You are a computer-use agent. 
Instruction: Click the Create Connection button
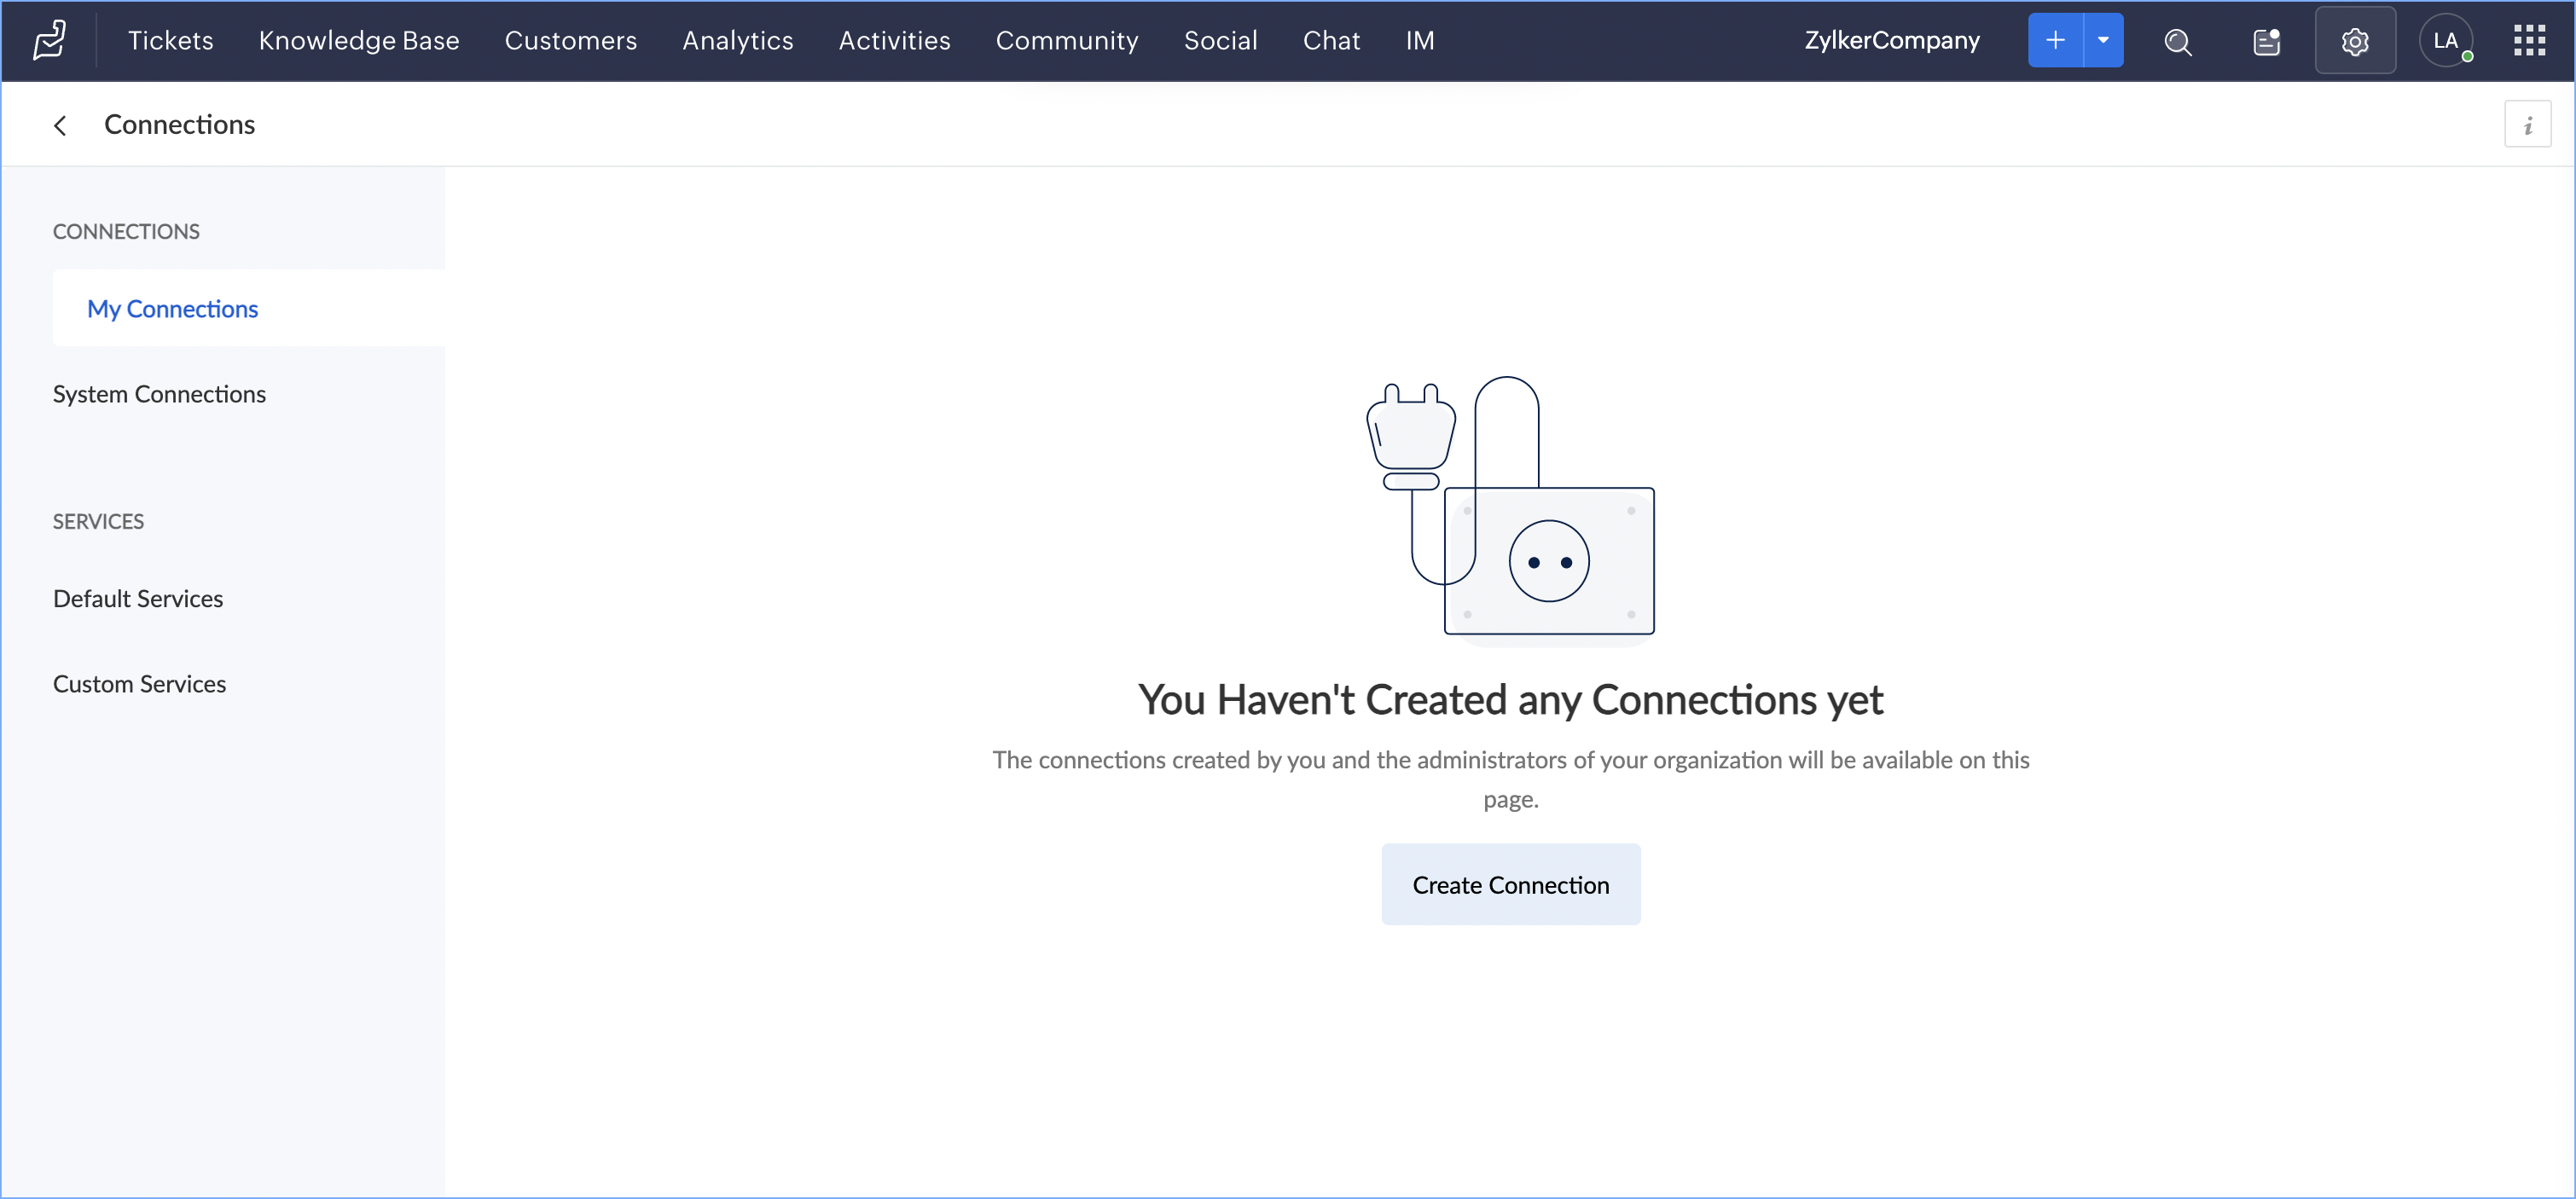click(x=1511, y=884)
